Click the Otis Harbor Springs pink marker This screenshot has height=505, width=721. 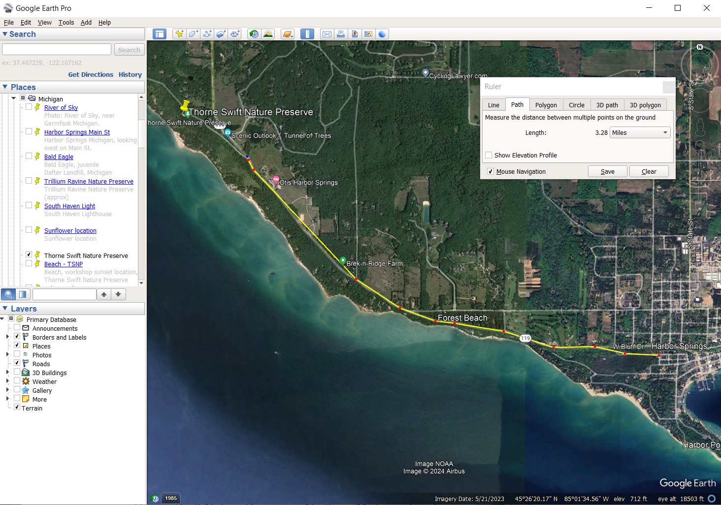276,180
